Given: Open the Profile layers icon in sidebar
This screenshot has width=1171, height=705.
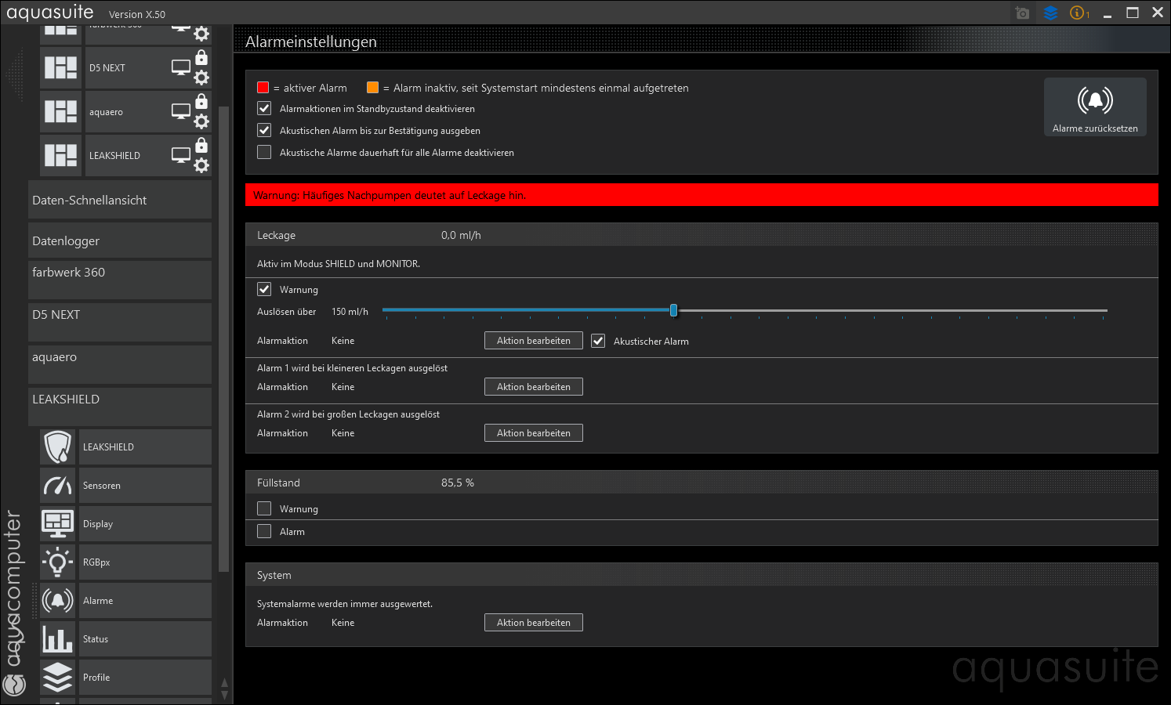Looking at the screenshot, I should click(58, 678).
